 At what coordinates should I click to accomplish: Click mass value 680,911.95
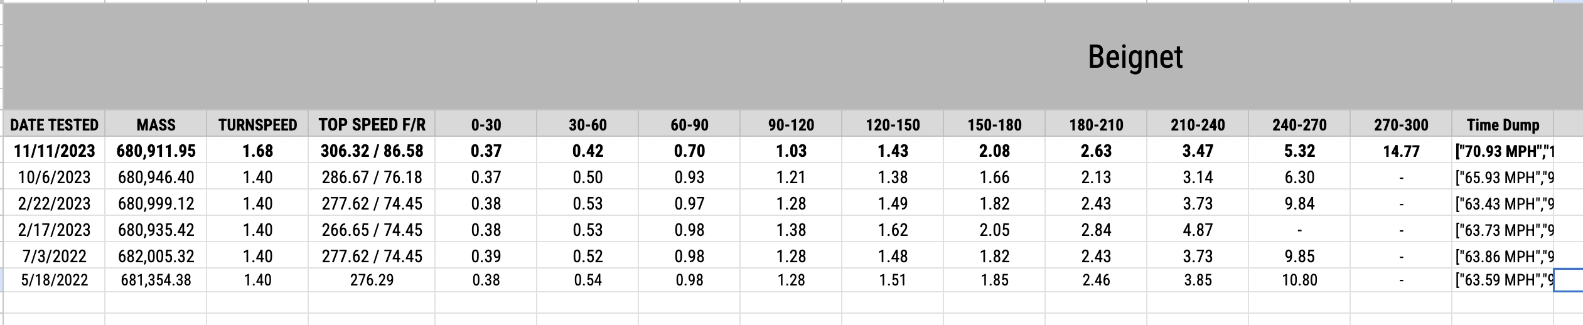coord(156,151)
